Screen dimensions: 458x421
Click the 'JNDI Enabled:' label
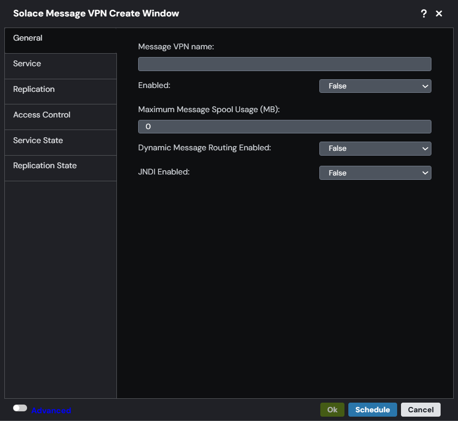pyautogui.click(x=164, y=172)
